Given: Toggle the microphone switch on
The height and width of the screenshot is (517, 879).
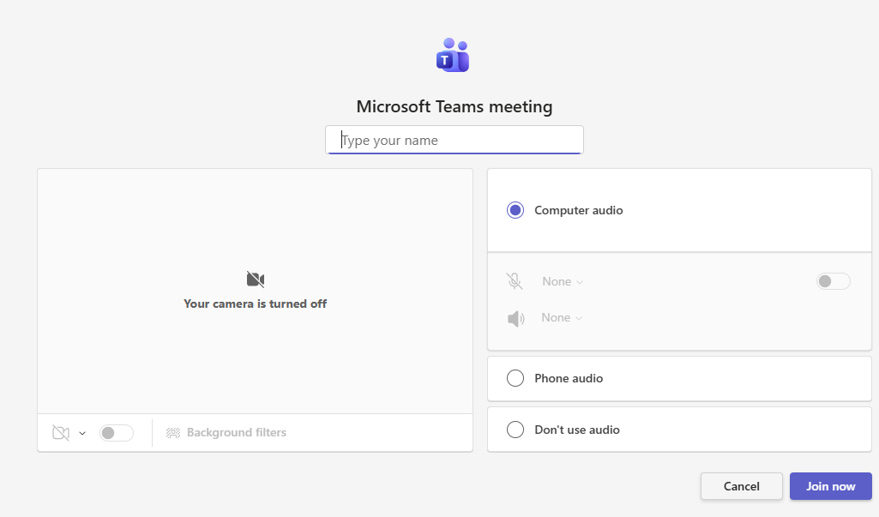Looking at the screenshot, I should tap(833, 281).
